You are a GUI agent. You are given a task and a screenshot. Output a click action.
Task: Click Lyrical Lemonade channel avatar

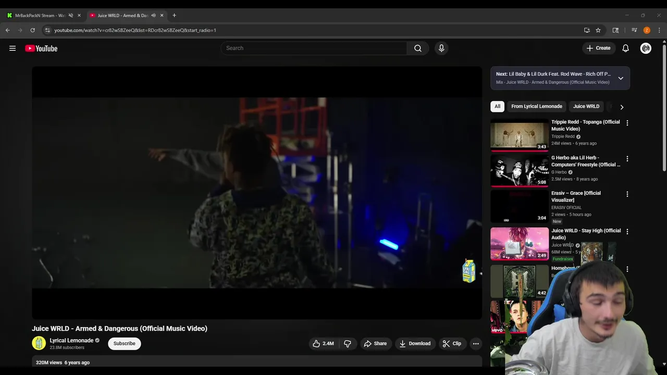(x=39, y=343)
